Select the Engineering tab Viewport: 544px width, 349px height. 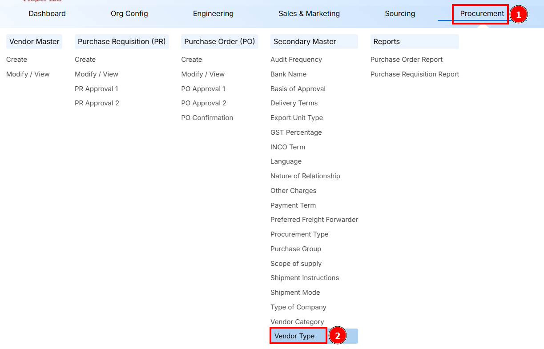(x=213, y=13)
